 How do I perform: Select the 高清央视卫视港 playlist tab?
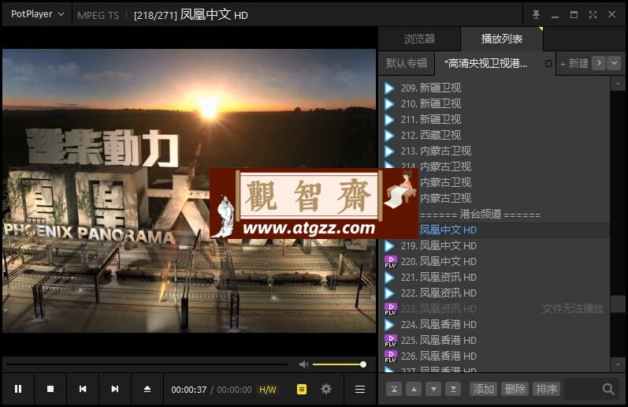(x=486, y=63)
